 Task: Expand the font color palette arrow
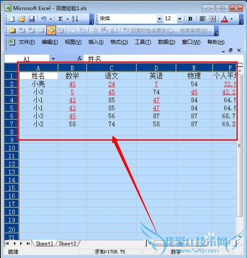coord(232,19)
